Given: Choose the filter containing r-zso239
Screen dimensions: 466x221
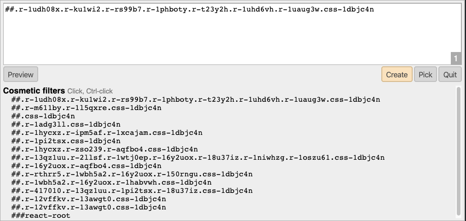Looking at the screenshot, I should tap(104, 149).
